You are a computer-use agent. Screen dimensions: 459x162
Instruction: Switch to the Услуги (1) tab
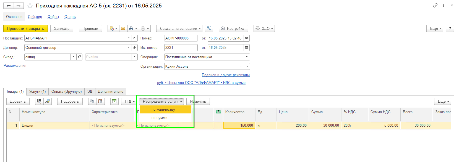tap(37, 92)
